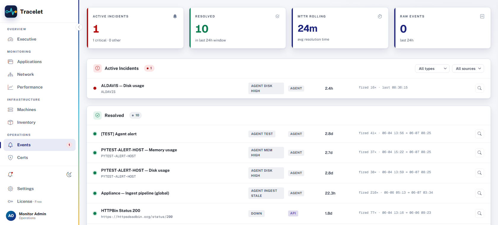Open the Network page
The image size is (498, 225).
click(39, 74)
